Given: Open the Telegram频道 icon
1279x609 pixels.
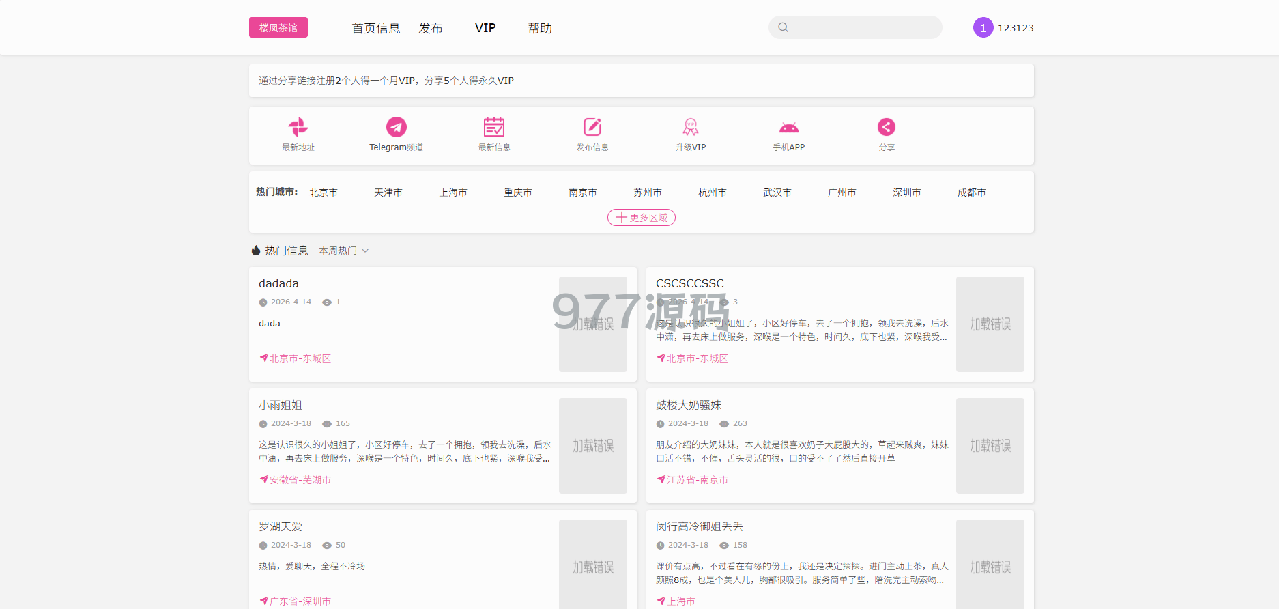Looking at the screenshot, I should pos(397,127).
